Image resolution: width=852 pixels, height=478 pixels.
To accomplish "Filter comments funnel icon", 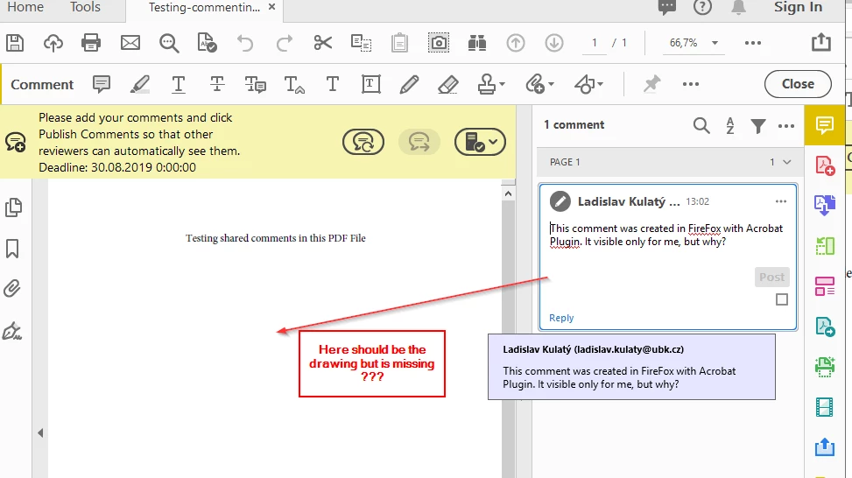I will [x=758, y=126].
